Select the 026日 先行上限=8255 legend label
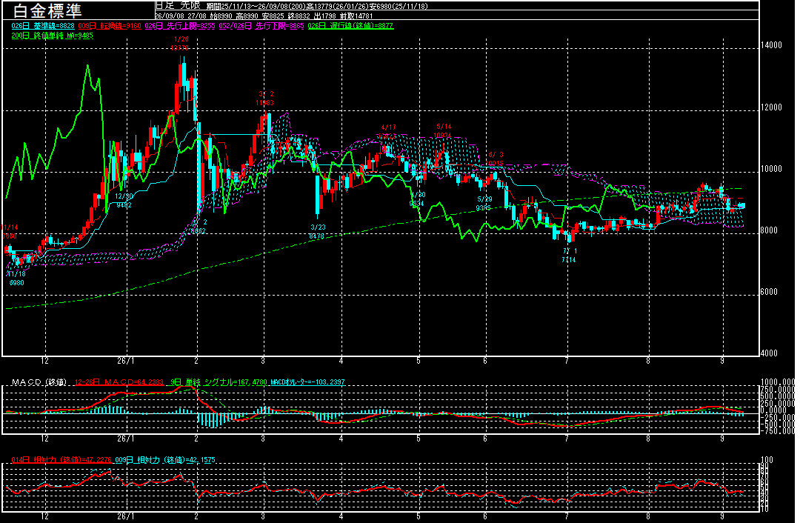 click(x=180, y=25)
